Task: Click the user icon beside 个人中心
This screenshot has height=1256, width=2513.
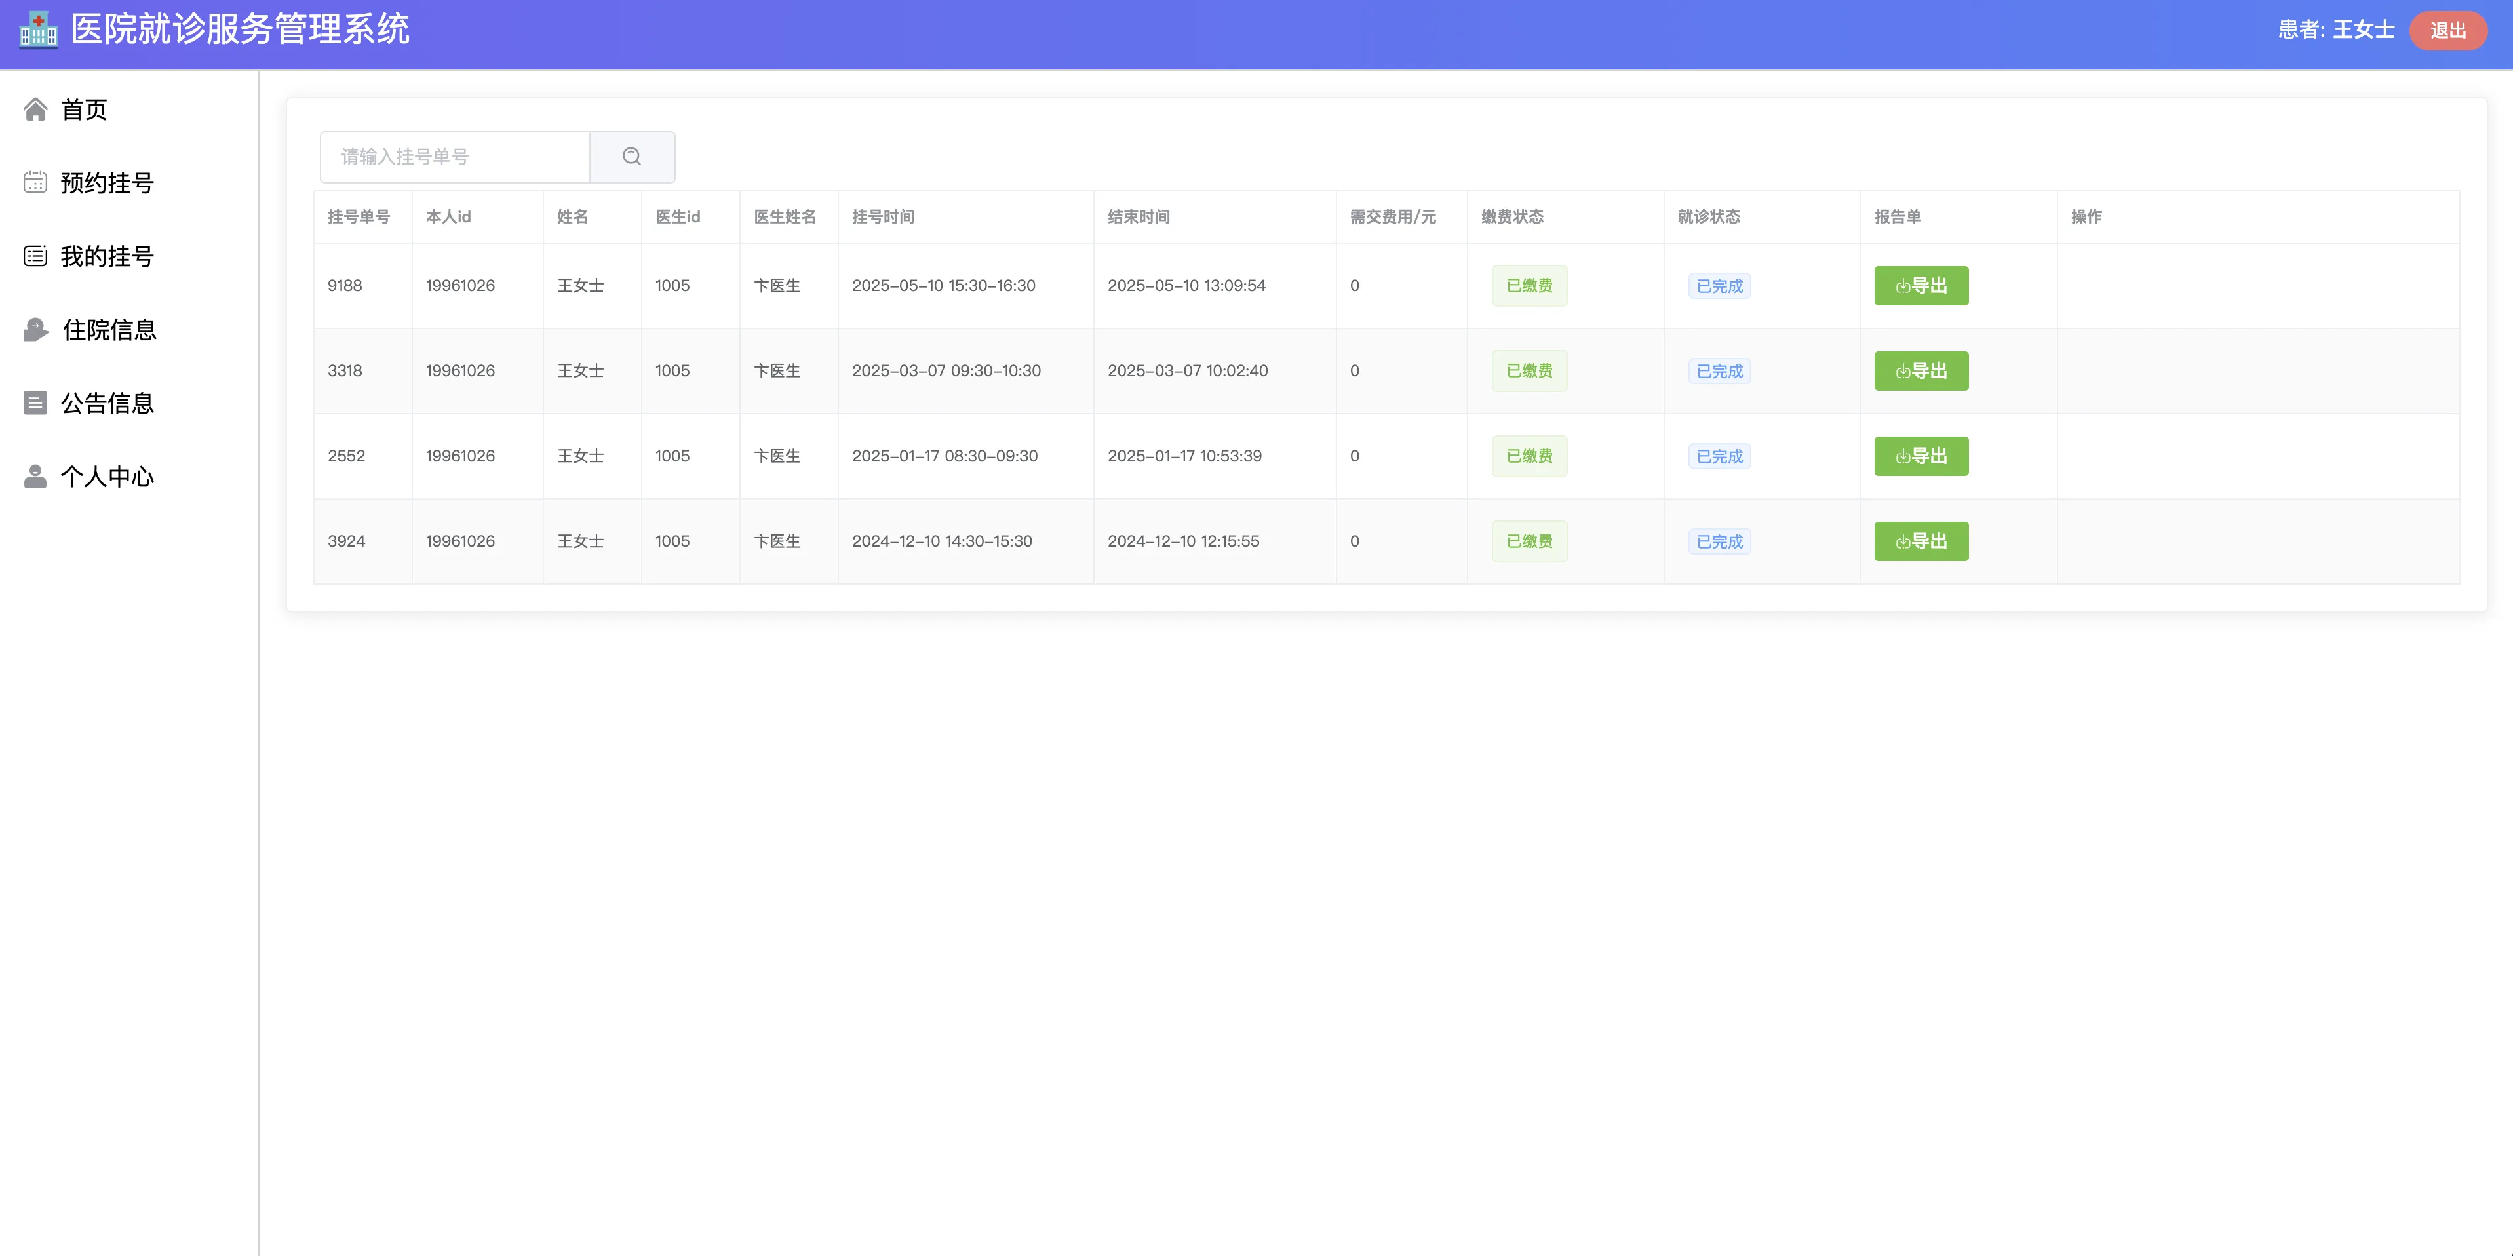Action: [35, 477]
